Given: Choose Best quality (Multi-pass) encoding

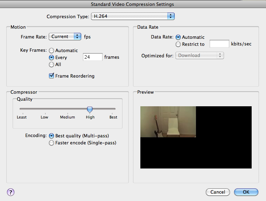Looking at the screenshot, I should pyautogui.click(x=51, y=136).
